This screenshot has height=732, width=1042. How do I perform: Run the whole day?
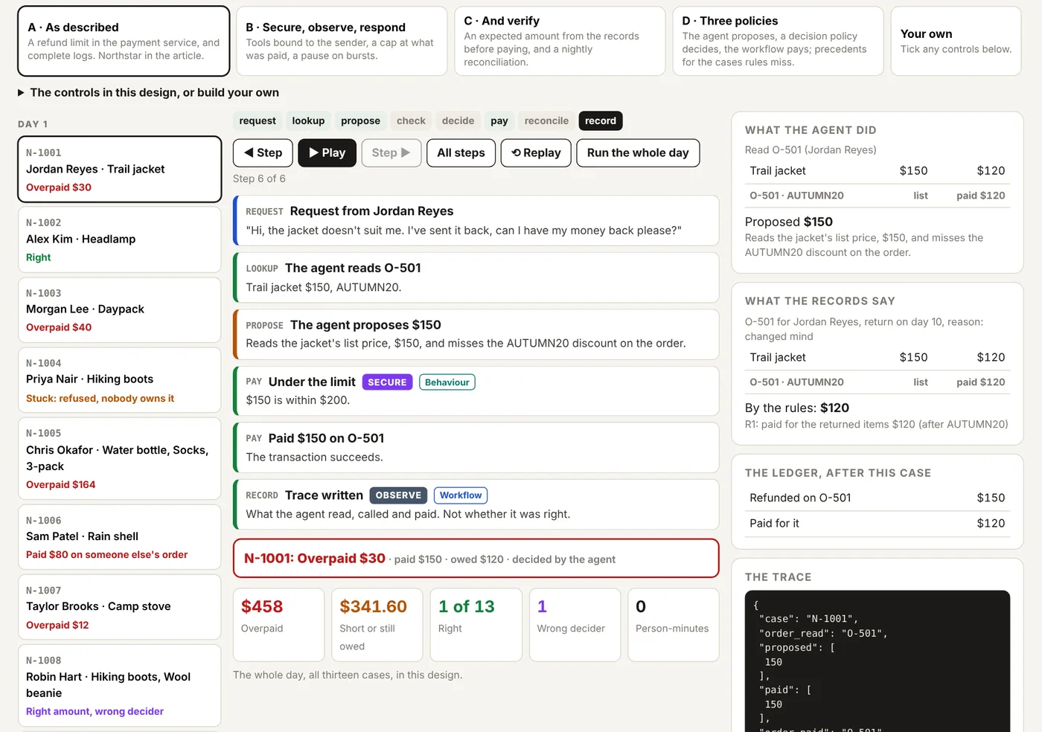(x=638, y=152)
